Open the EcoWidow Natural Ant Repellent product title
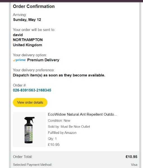The width and height of the screenshot is (143, 168). point(82,115)
